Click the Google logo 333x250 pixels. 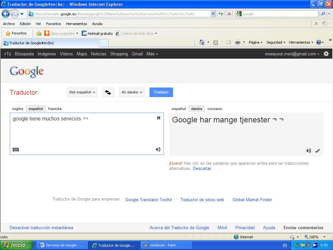coord(27,72)
